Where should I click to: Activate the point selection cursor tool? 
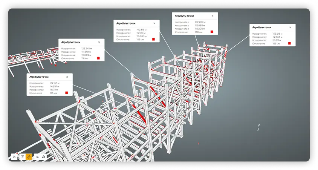pos(37,157)
